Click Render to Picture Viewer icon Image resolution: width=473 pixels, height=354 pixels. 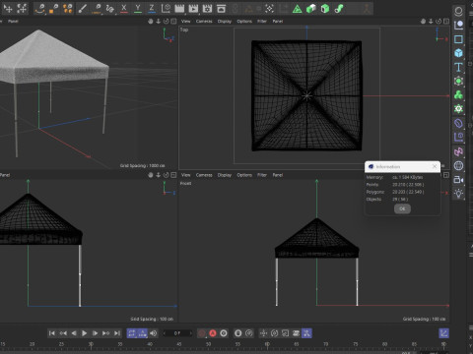[193, 9]
